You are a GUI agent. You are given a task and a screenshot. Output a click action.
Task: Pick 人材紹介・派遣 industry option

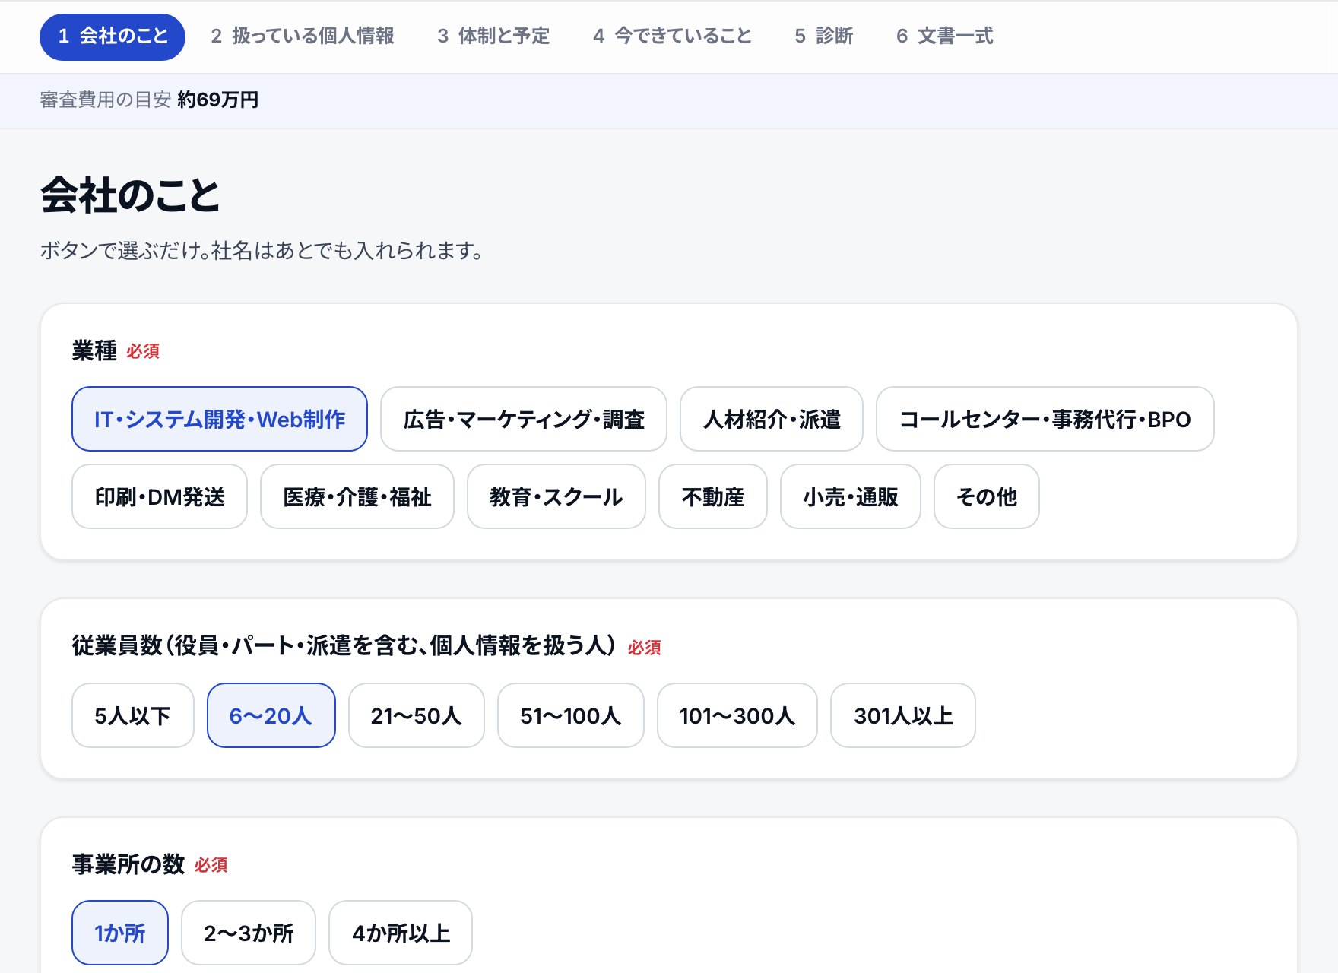[x=772, y=419]
